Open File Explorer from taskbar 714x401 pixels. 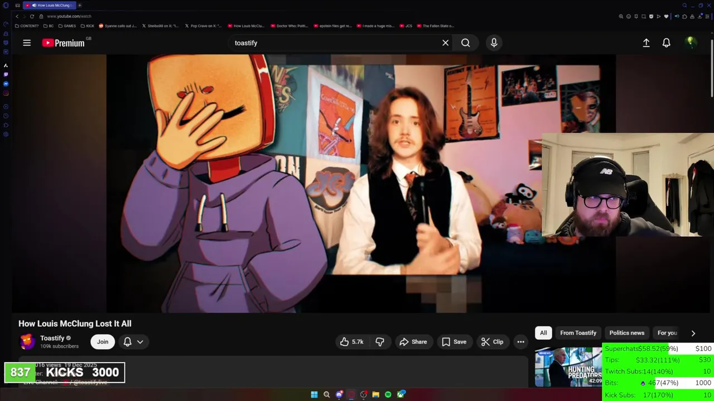point(375,395)
